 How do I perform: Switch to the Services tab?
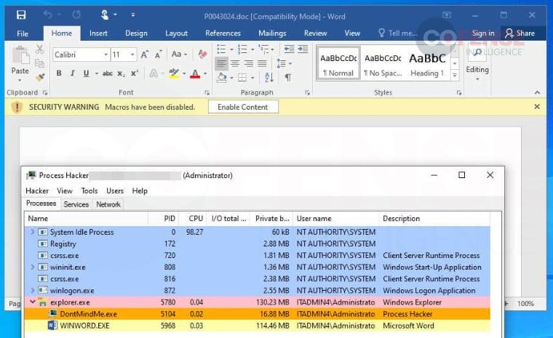(76, 205)
